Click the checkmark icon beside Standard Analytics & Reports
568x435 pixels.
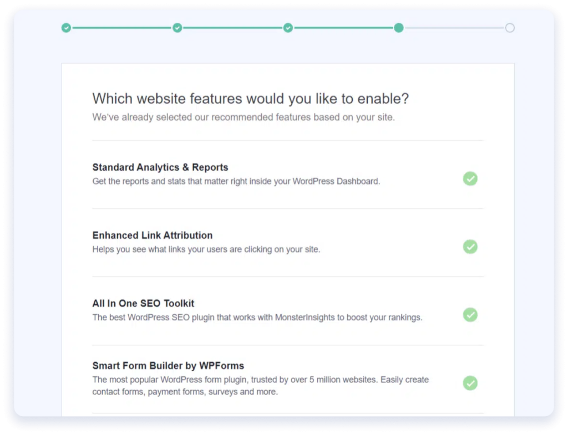470,178
